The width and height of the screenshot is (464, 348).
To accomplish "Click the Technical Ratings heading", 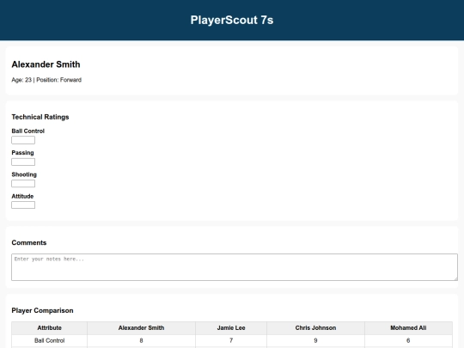I will click(40, 117).
